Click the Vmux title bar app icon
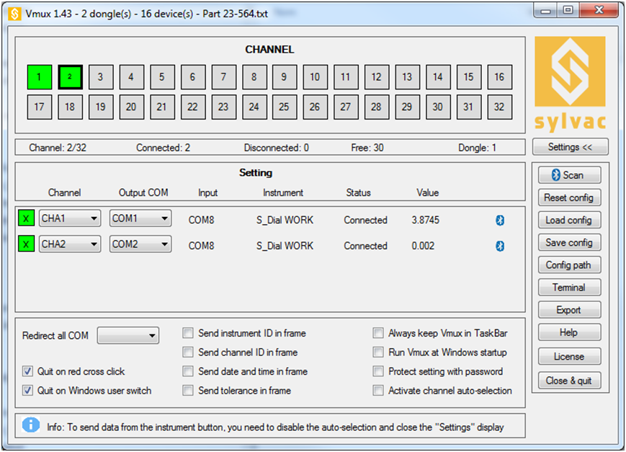This screenshot has height=452, width=626. click(15, 14)
